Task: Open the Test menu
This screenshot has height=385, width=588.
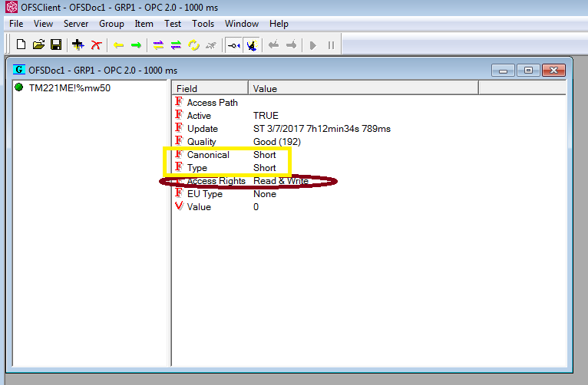Action: point(173,24)
